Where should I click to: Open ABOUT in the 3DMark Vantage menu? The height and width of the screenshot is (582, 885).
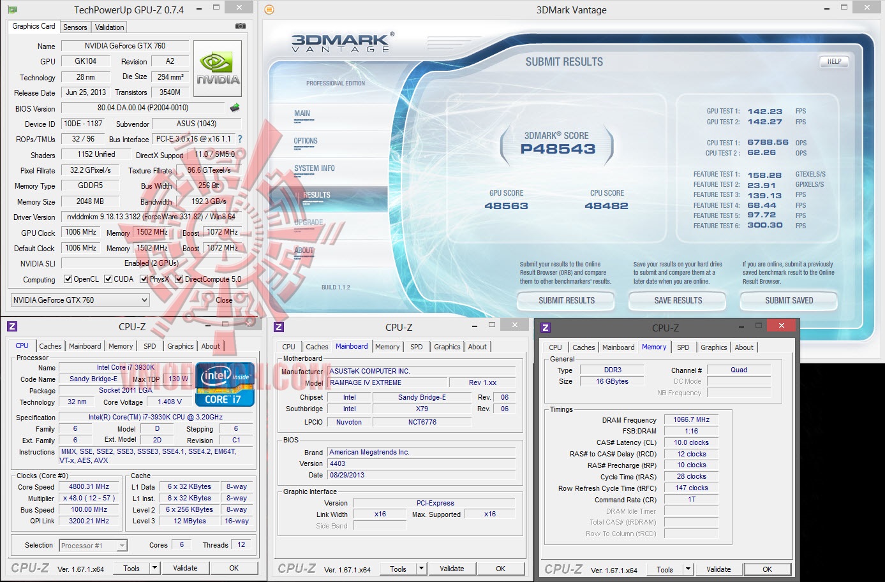pyautogui.click(x=304, y=251)
